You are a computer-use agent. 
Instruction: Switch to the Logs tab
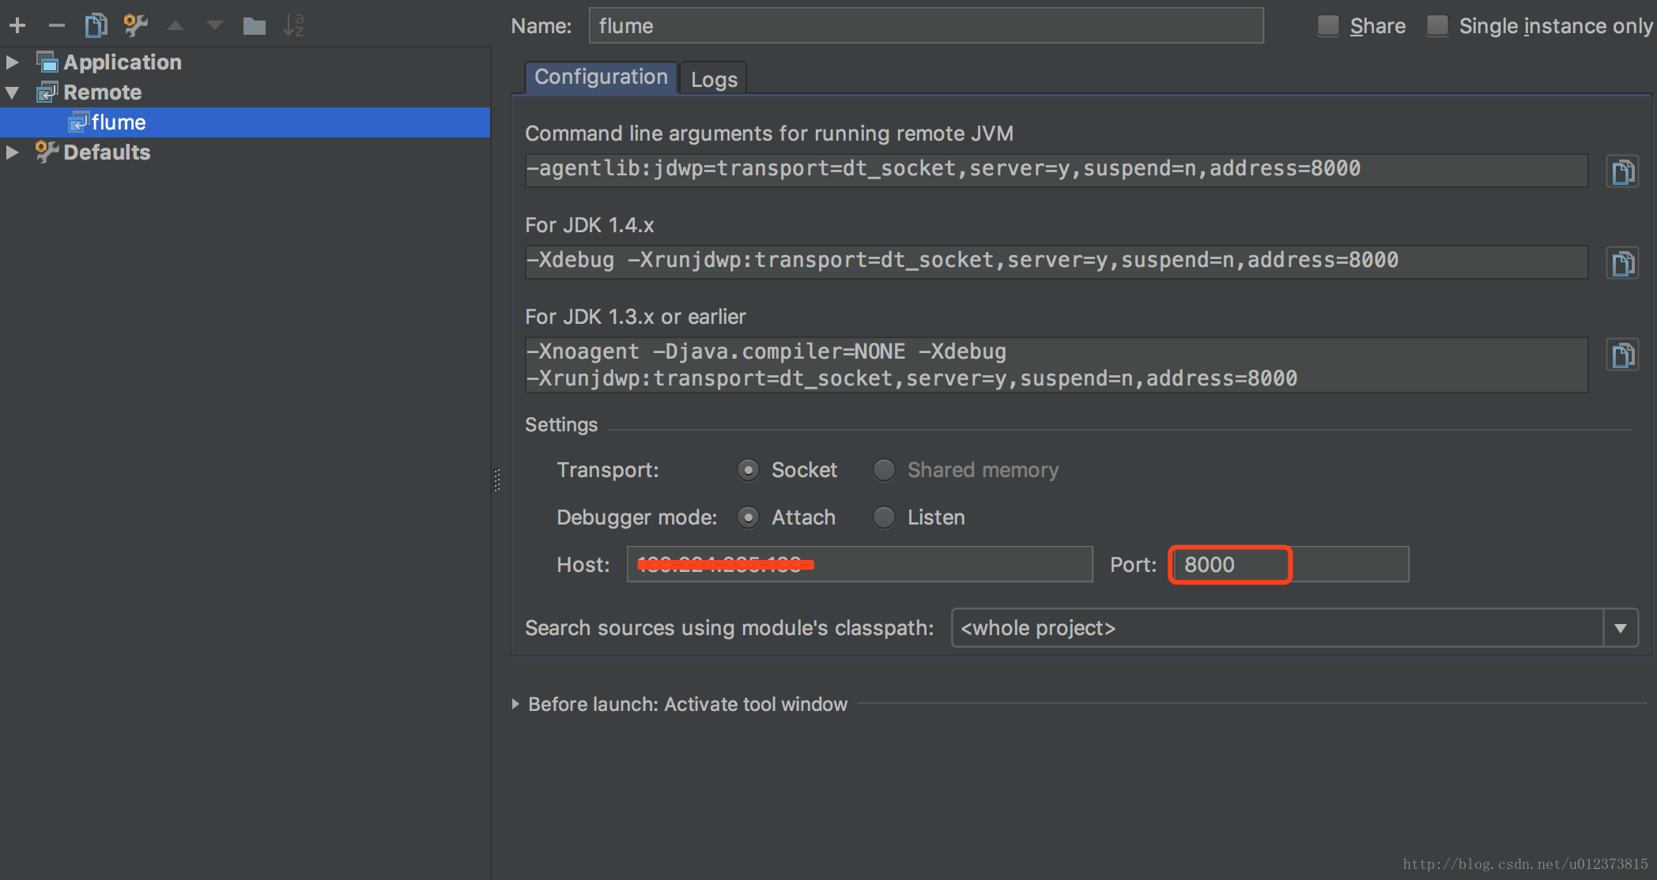714,79
